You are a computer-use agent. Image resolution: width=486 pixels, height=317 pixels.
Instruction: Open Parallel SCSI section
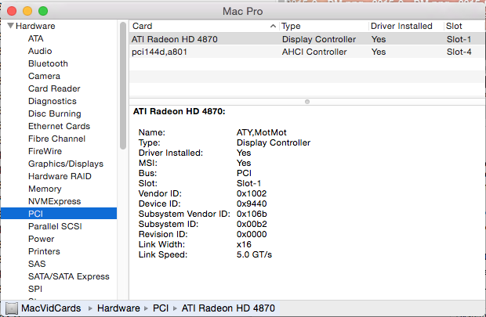55,227
